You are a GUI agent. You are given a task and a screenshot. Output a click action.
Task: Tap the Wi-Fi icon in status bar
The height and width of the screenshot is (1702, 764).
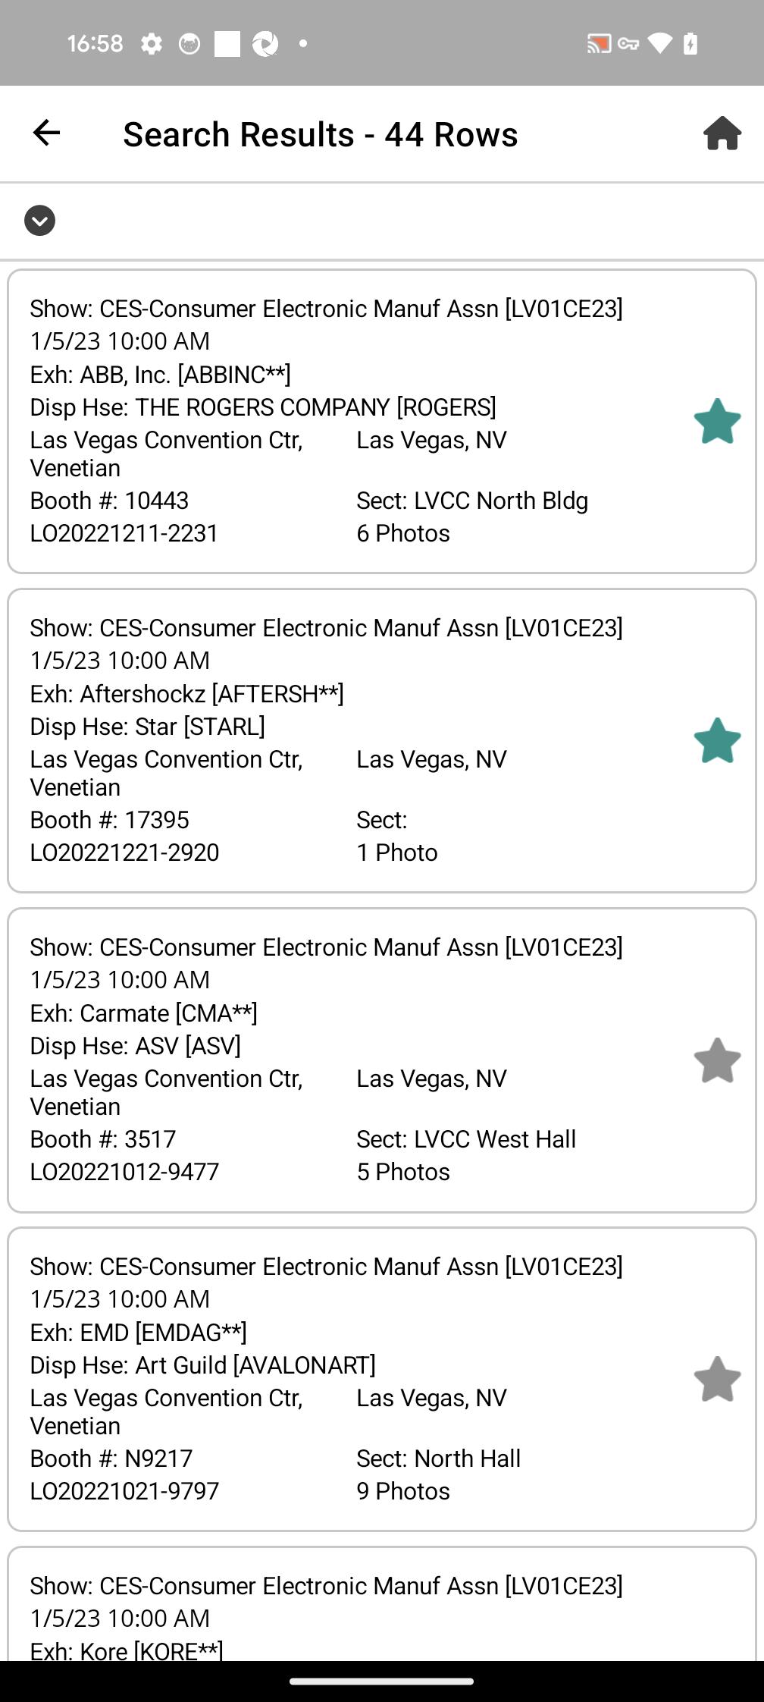coord(659,44)
